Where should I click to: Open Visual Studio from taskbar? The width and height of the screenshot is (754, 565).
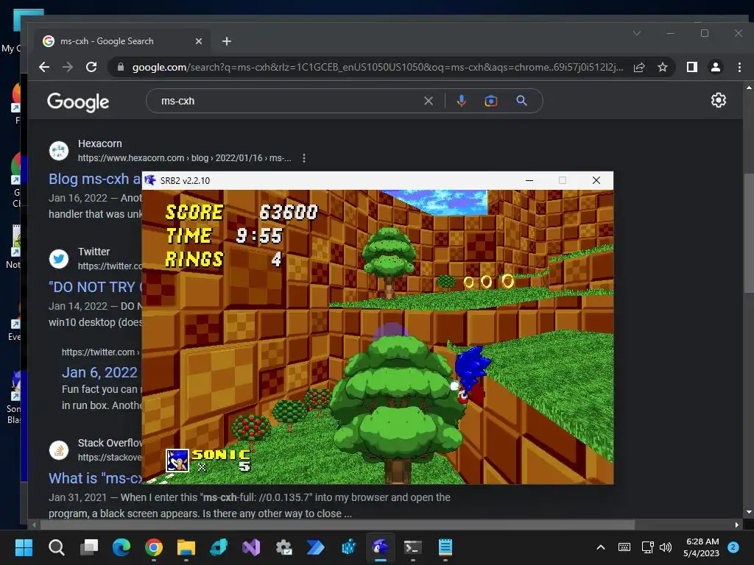(x=251, y=547)
